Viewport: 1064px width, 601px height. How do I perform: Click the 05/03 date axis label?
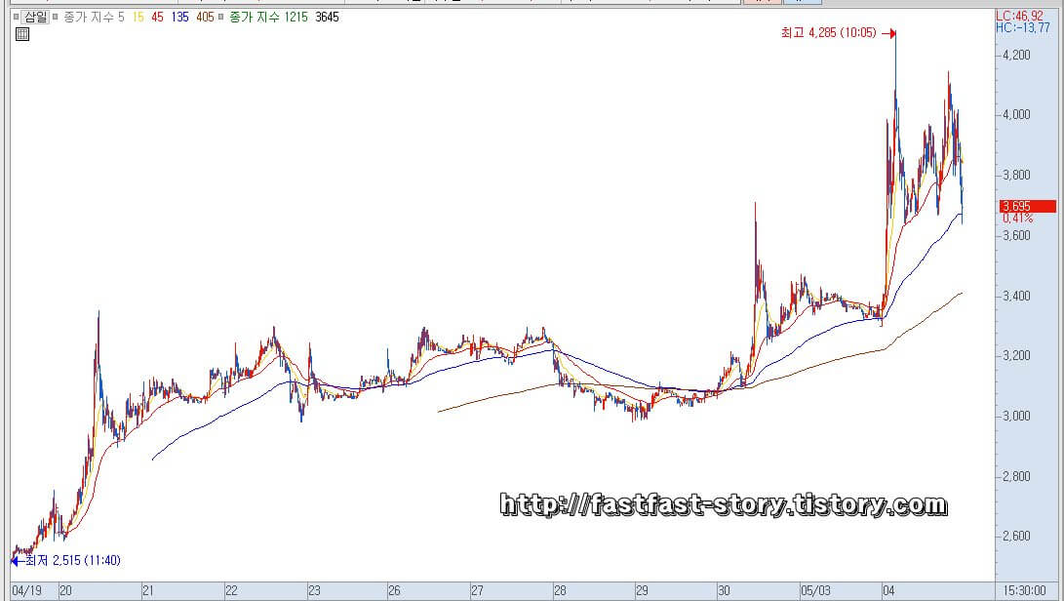(815, 591)
